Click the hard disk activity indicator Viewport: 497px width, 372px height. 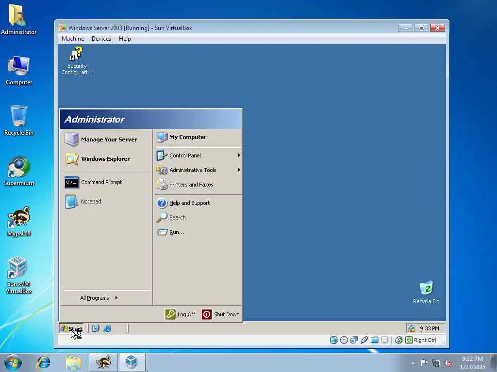(334, 340)
